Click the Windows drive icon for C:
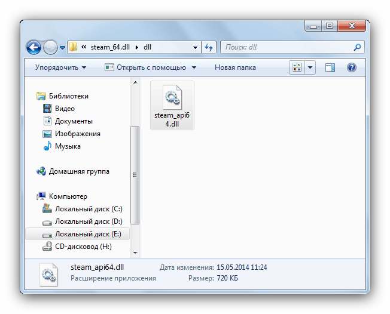This screenshot has height=314, width=390. 47,208
